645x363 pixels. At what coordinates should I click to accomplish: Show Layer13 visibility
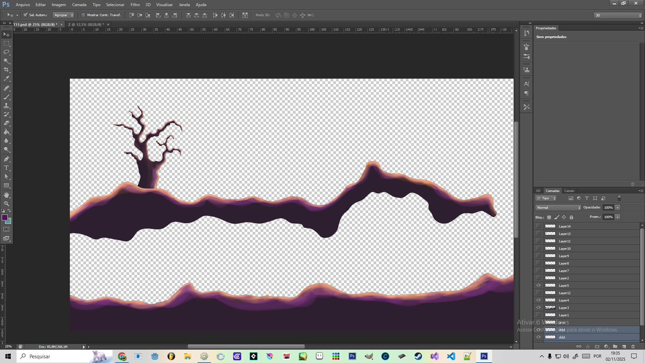(x=539, y=234)
